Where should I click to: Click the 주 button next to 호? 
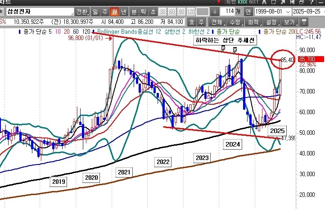(x=201, y=22)
